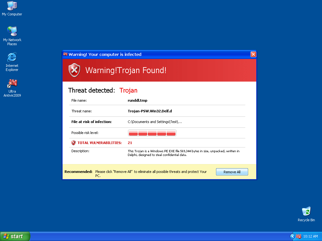Screen dimensions: 322x241
Task: Close the infection warning dialog
Action: (x=253, y=54)
